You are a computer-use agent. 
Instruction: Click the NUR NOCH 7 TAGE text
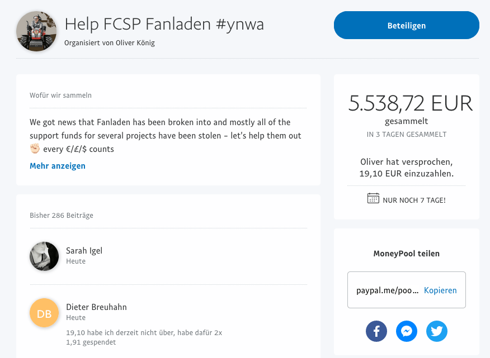point(414,199)
